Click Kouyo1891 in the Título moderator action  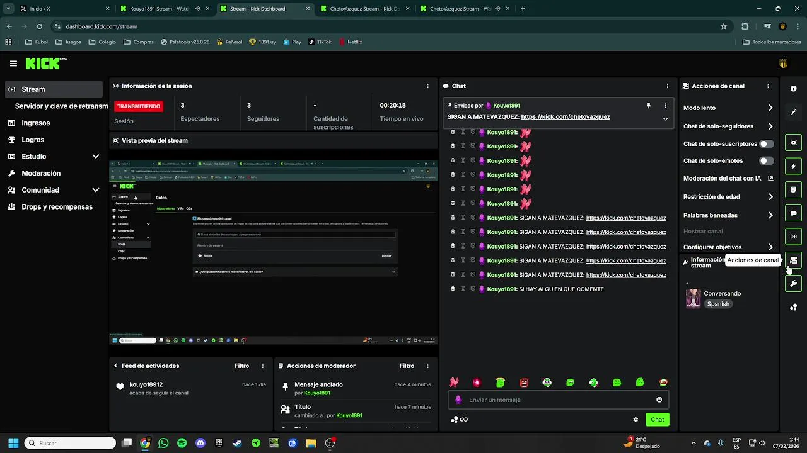coord(349,415)
